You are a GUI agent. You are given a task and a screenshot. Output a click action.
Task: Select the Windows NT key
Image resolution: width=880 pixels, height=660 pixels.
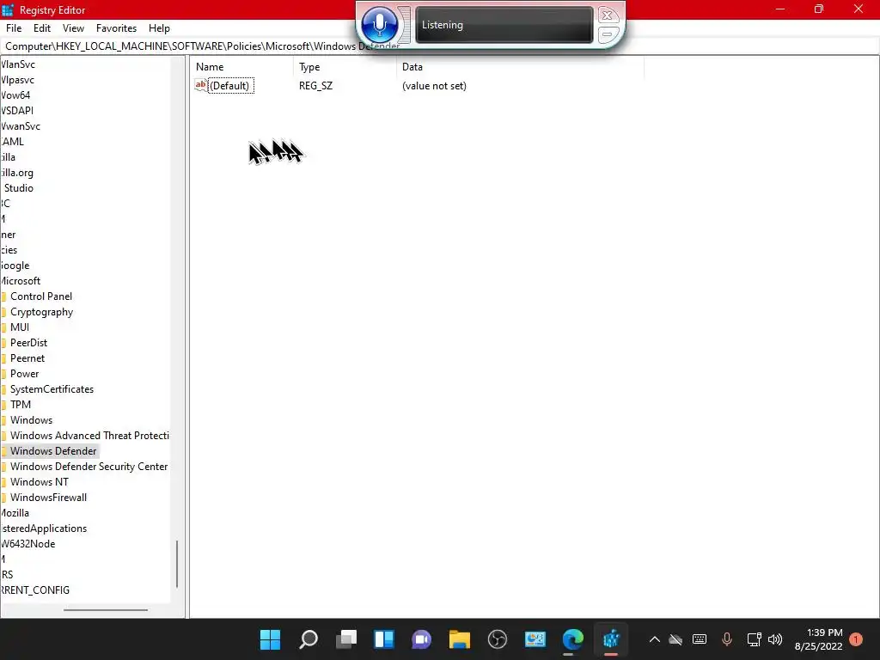(40, 482)
